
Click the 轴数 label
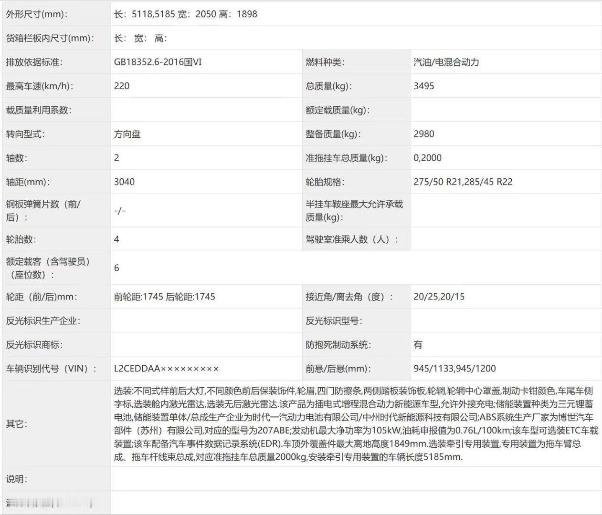coord(16,158)
